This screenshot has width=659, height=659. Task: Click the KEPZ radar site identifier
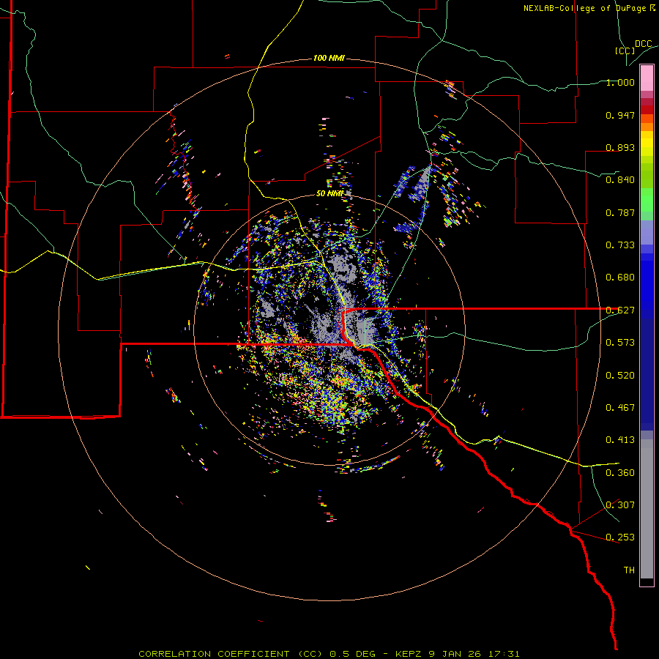(409, 654)
